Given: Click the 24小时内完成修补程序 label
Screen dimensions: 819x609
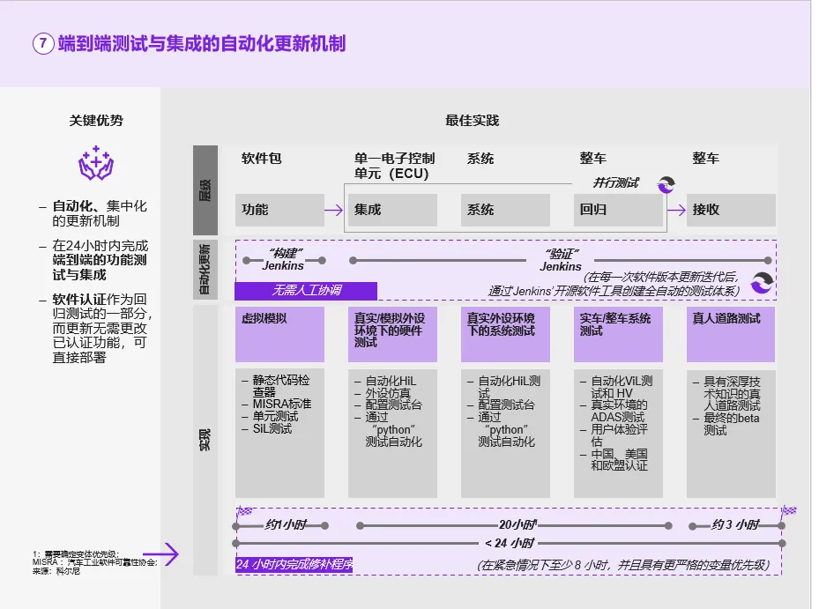Looking at the screenshot, I should point(294,565).
